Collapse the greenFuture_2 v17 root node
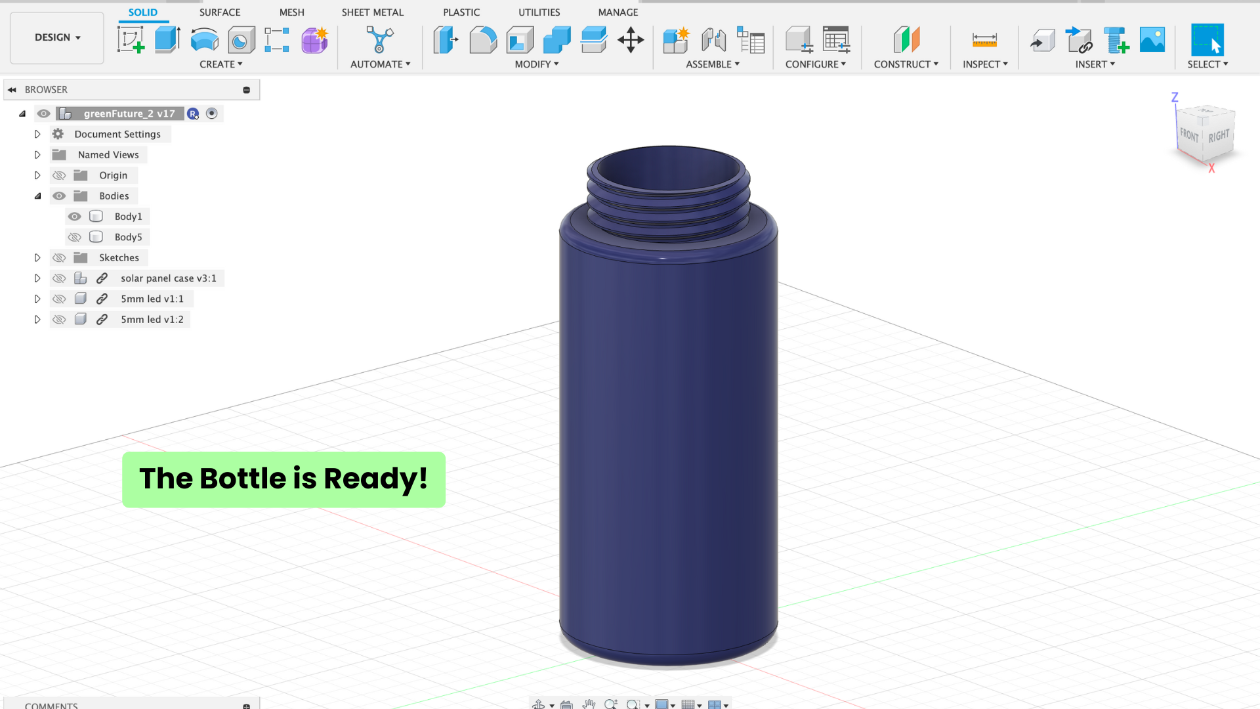This screenshot has height=709, width=1260. (22, 114)
